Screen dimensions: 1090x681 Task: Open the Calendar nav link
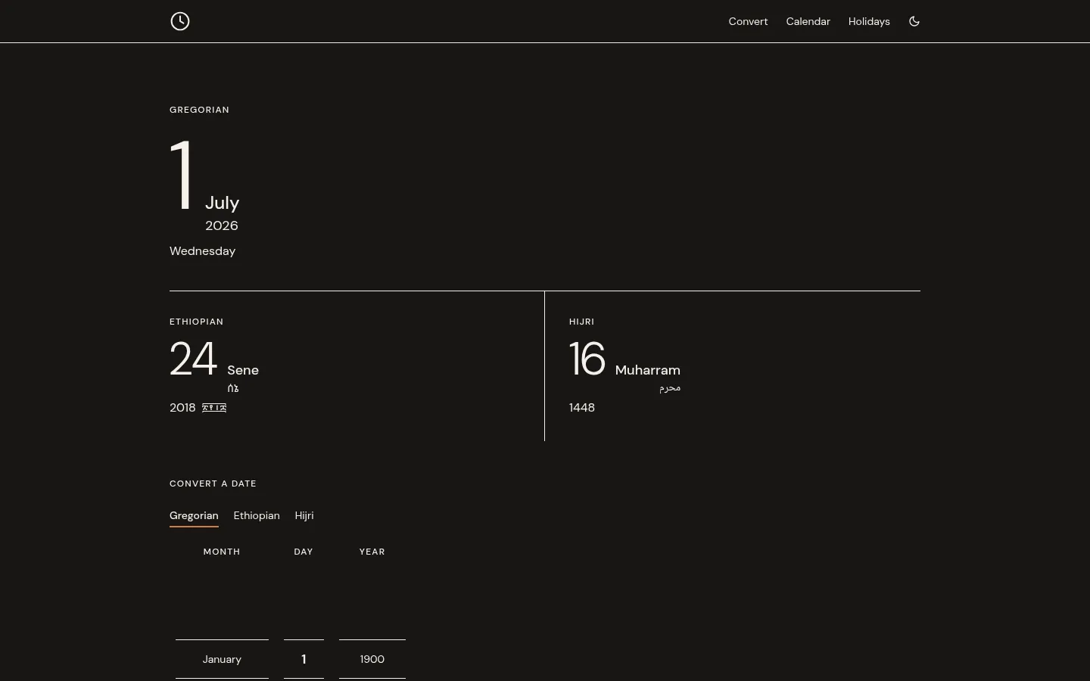808,21
